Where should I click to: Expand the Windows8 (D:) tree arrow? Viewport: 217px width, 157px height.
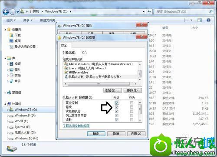[x=8, y=116]
